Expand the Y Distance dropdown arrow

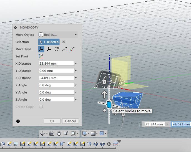tap(76, 71)
